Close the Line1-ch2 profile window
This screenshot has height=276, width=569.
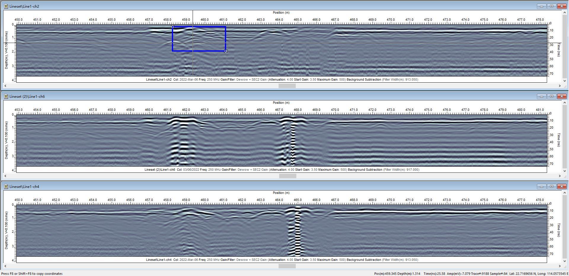[562, 6]
